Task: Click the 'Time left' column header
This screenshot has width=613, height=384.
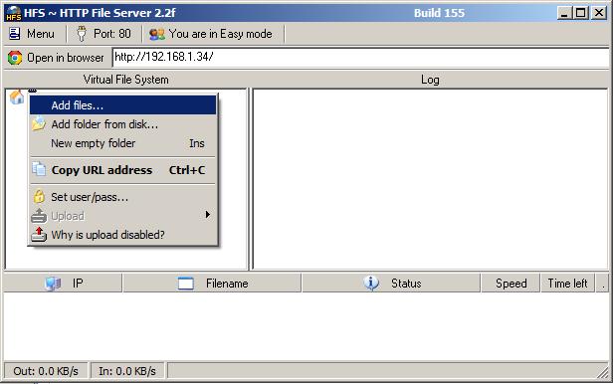Action: tap(567, 284)
